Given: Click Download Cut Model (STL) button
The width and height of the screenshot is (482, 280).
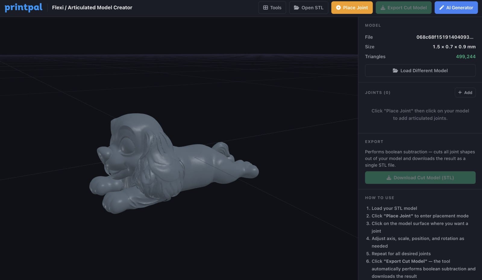Looking at the screenshot, I should tap(420, 178).
